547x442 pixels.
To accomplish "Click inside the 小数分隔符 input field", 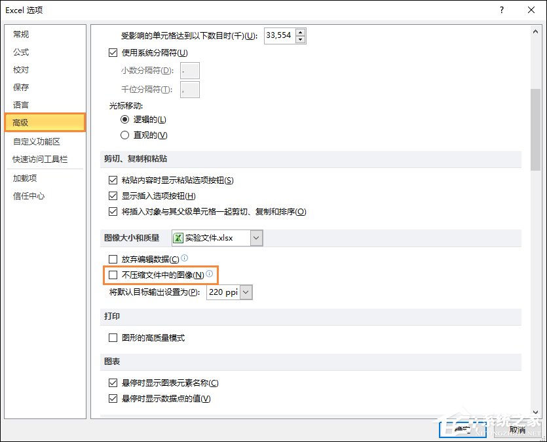I will pyautogui.click(x=189, y=70).
